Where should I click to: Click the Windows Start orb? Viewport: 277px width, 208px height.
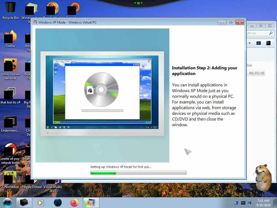[x=7, y=203]
